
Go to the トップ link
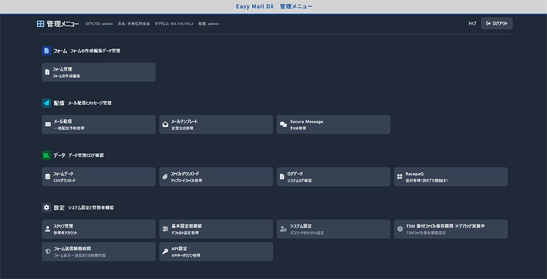[x=472, y=24]
